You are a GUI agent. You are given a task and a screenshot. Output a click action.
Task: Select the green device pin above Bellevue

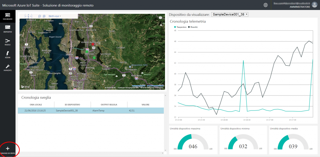pyautogui.click(x=87, y=52)
